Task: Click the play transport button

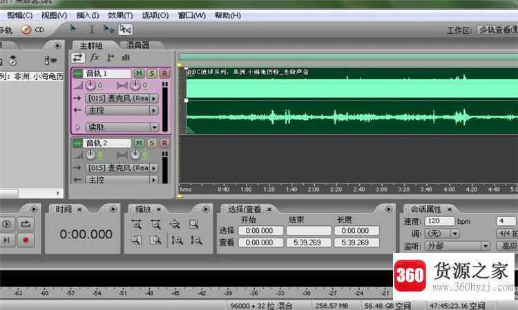Action: [x=6, y=224]
